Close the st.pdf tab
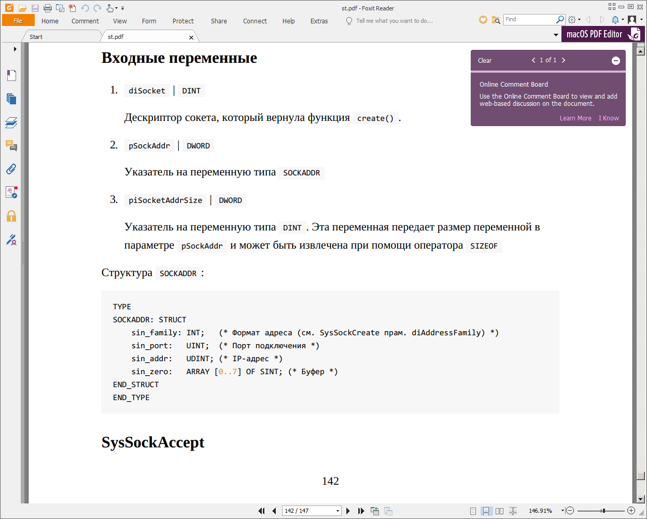Image resolution: width=647 pixels, height=519 pixels. coord(191,37)
